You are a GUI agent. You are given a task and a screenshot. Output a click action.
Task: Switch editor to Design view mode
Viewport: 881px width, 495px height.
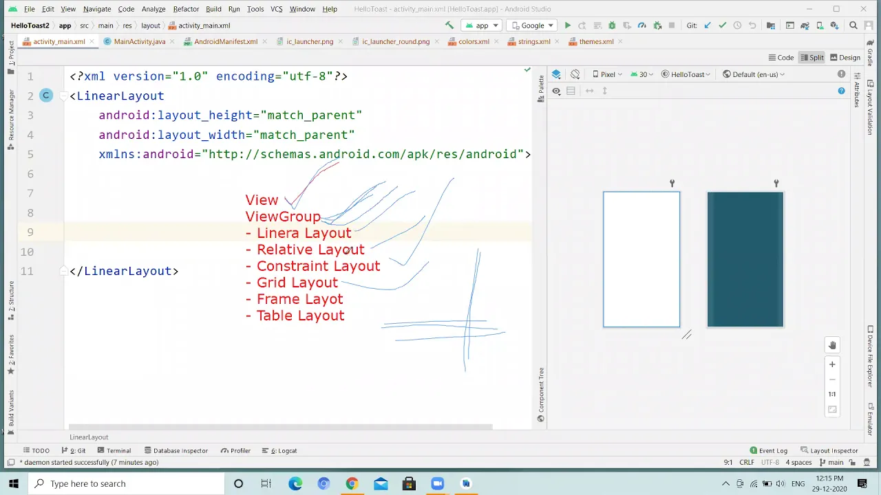click(x=845, y=58)
